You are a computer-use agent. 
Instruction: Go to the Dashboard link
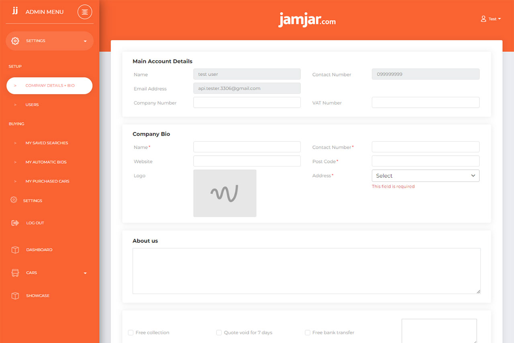coord(39,250)
